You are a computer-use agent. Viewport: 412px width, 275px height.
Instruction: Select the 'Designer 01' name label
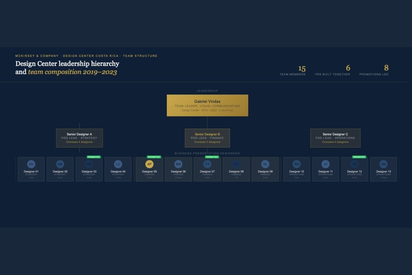tap(31, 172)
